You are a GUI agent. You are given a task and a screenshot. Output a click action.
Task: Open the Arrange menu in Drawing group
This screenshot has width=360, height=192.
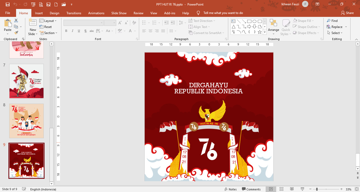click(x=273, y=27)
